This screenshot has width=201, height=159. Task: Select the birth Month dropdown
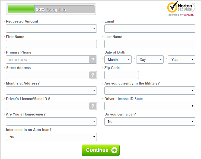(118, 60)
